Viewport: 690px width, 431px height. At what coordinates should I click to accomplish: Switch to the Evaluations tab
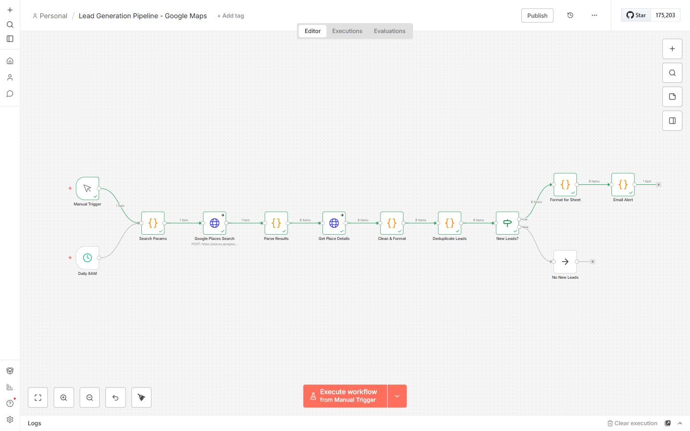pos(389,31)
